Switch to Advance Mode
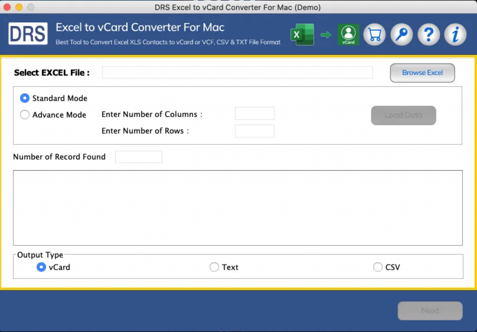 pos(24,115)
